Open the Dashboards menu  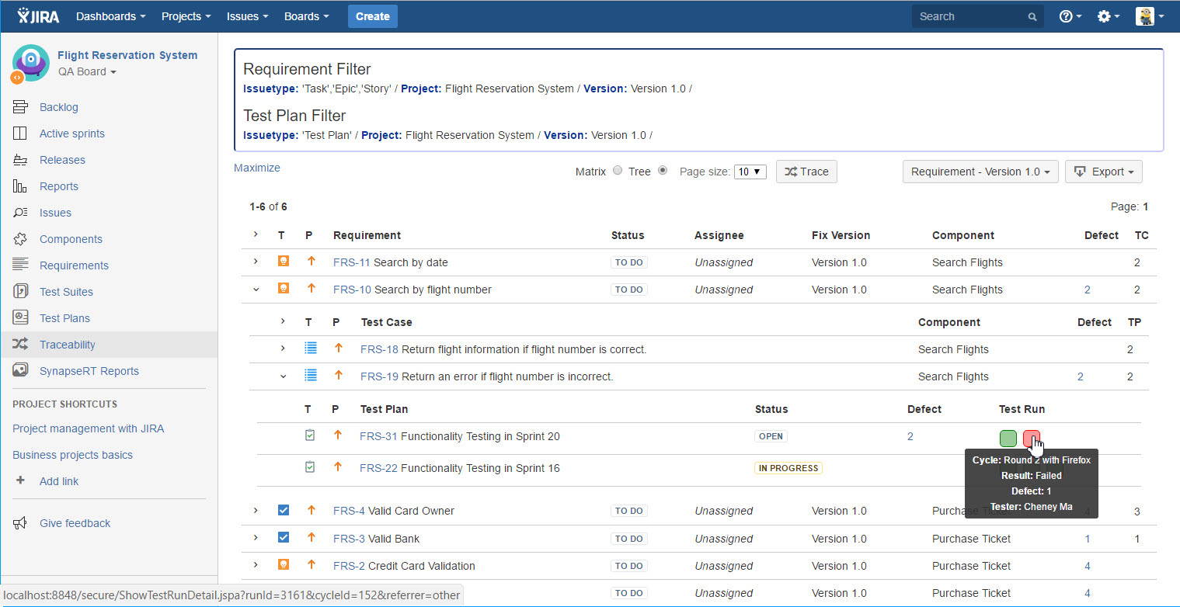tap(110, 16)
